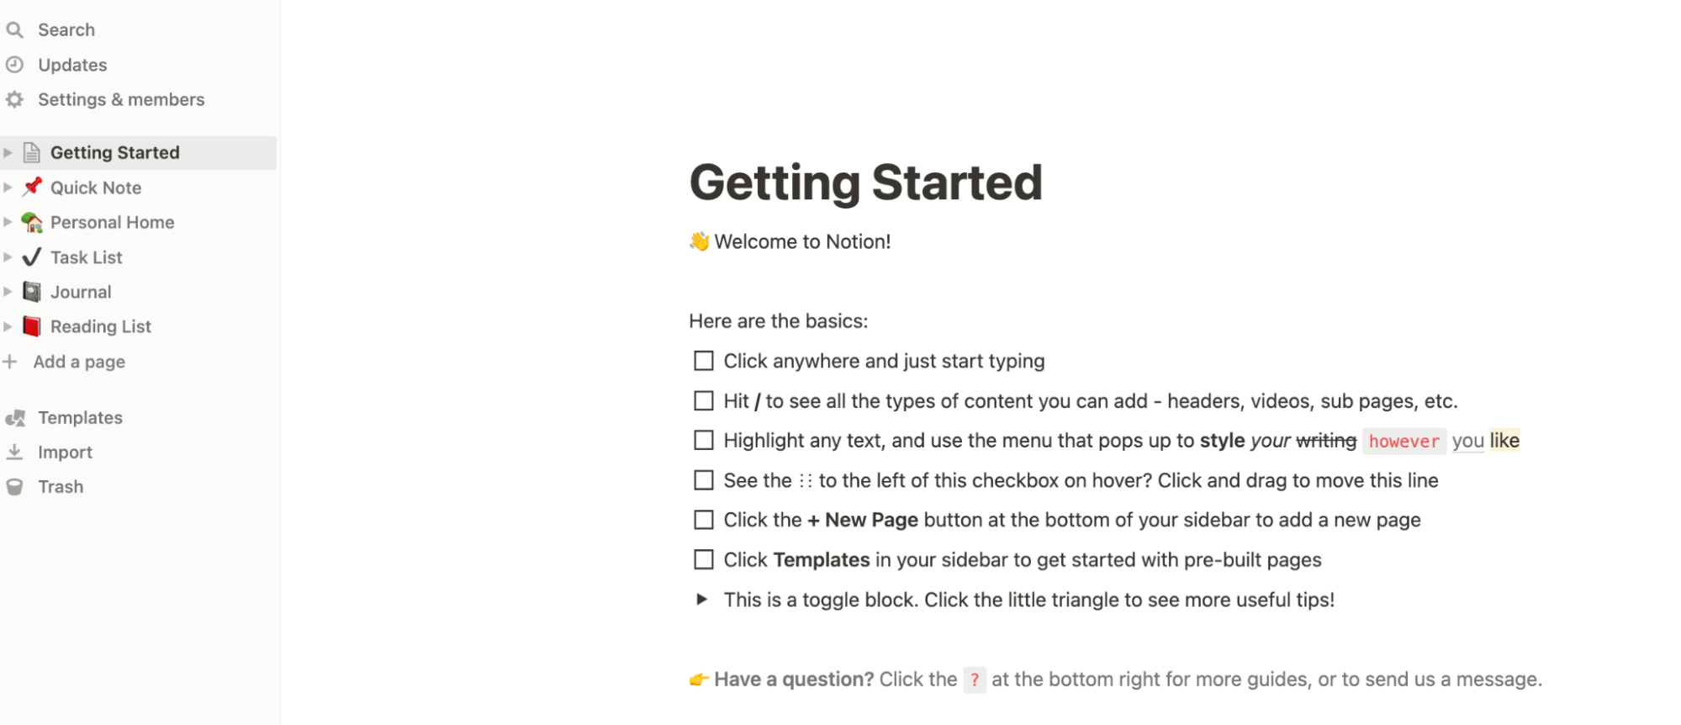Screen dimensions: 1681x725
Task: Click the Quick Note pushpin icon
Action: pos(32,187)
